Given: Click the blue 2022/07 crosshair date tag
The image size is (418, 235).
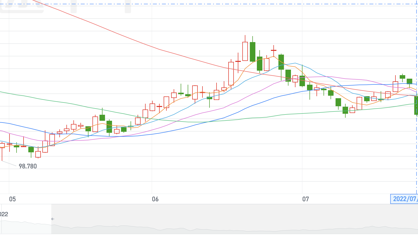Looking at the screenshot, I should tap(404, 199).
